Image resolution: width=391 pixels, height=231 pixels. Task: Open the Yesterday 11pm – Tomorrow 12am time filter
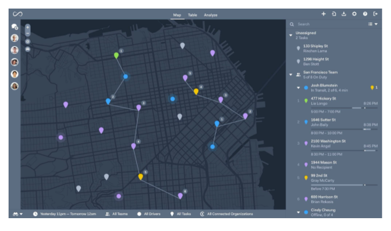pyautogui.click(x=65, y=214)
